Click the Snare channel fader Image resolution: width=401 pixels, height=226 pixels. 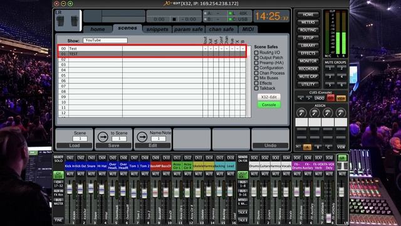[x=91, y=188]
